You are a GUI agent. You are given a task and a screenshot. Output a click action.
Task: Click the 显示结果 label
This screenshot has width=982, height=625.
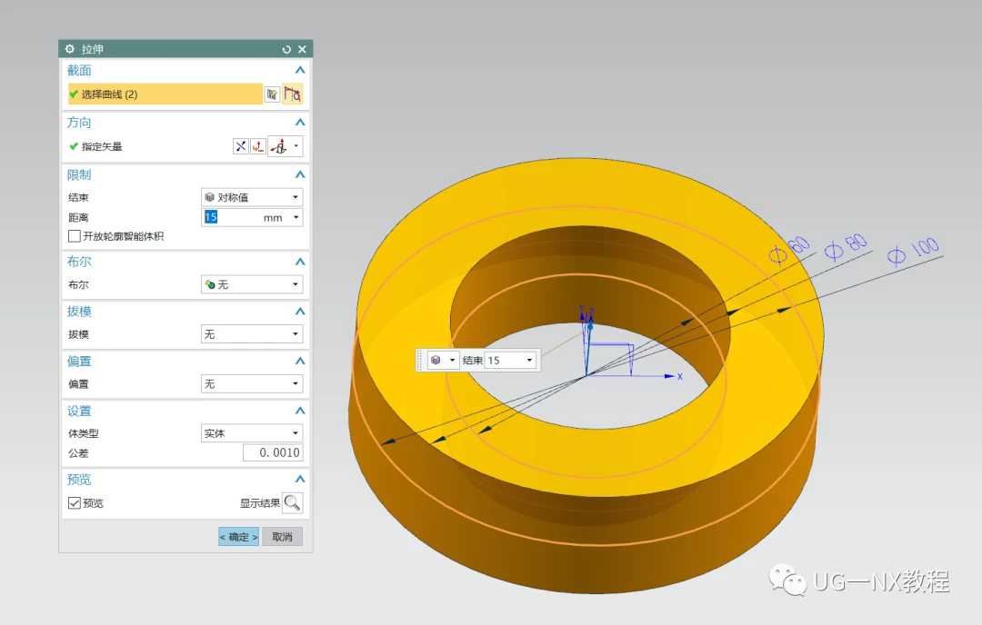point(260,503)
